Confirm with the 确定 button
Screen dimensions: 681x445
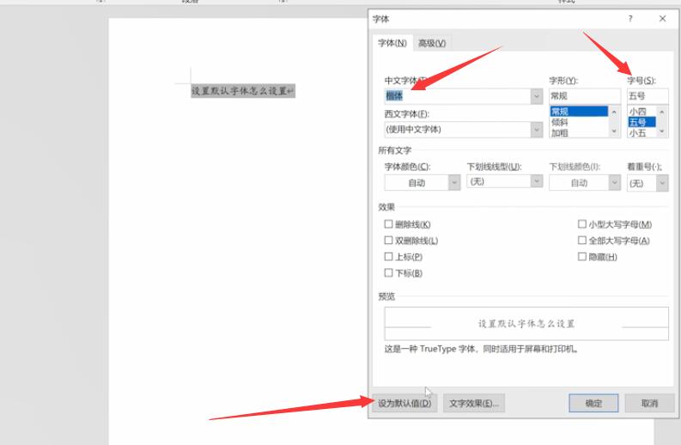(x=593, y=403)
